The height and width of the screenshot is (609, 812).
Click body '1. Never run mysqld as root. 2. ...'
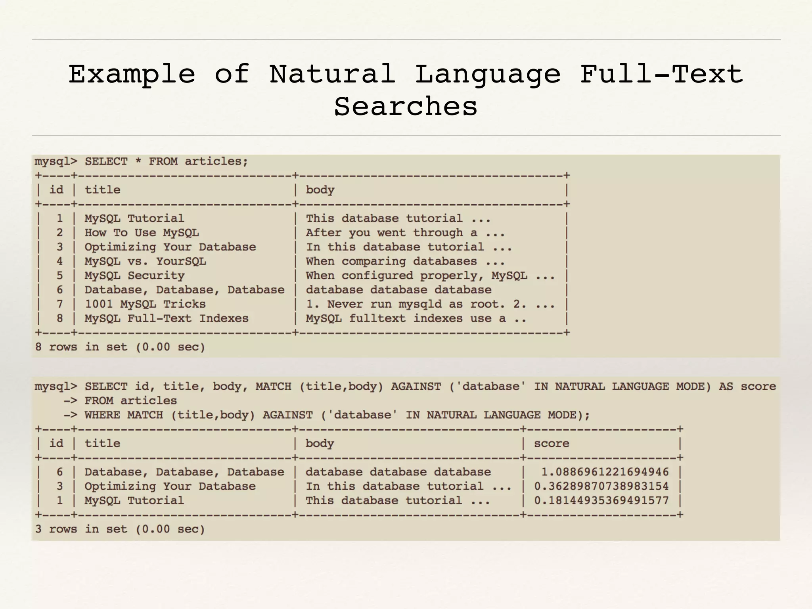point(430,304)
